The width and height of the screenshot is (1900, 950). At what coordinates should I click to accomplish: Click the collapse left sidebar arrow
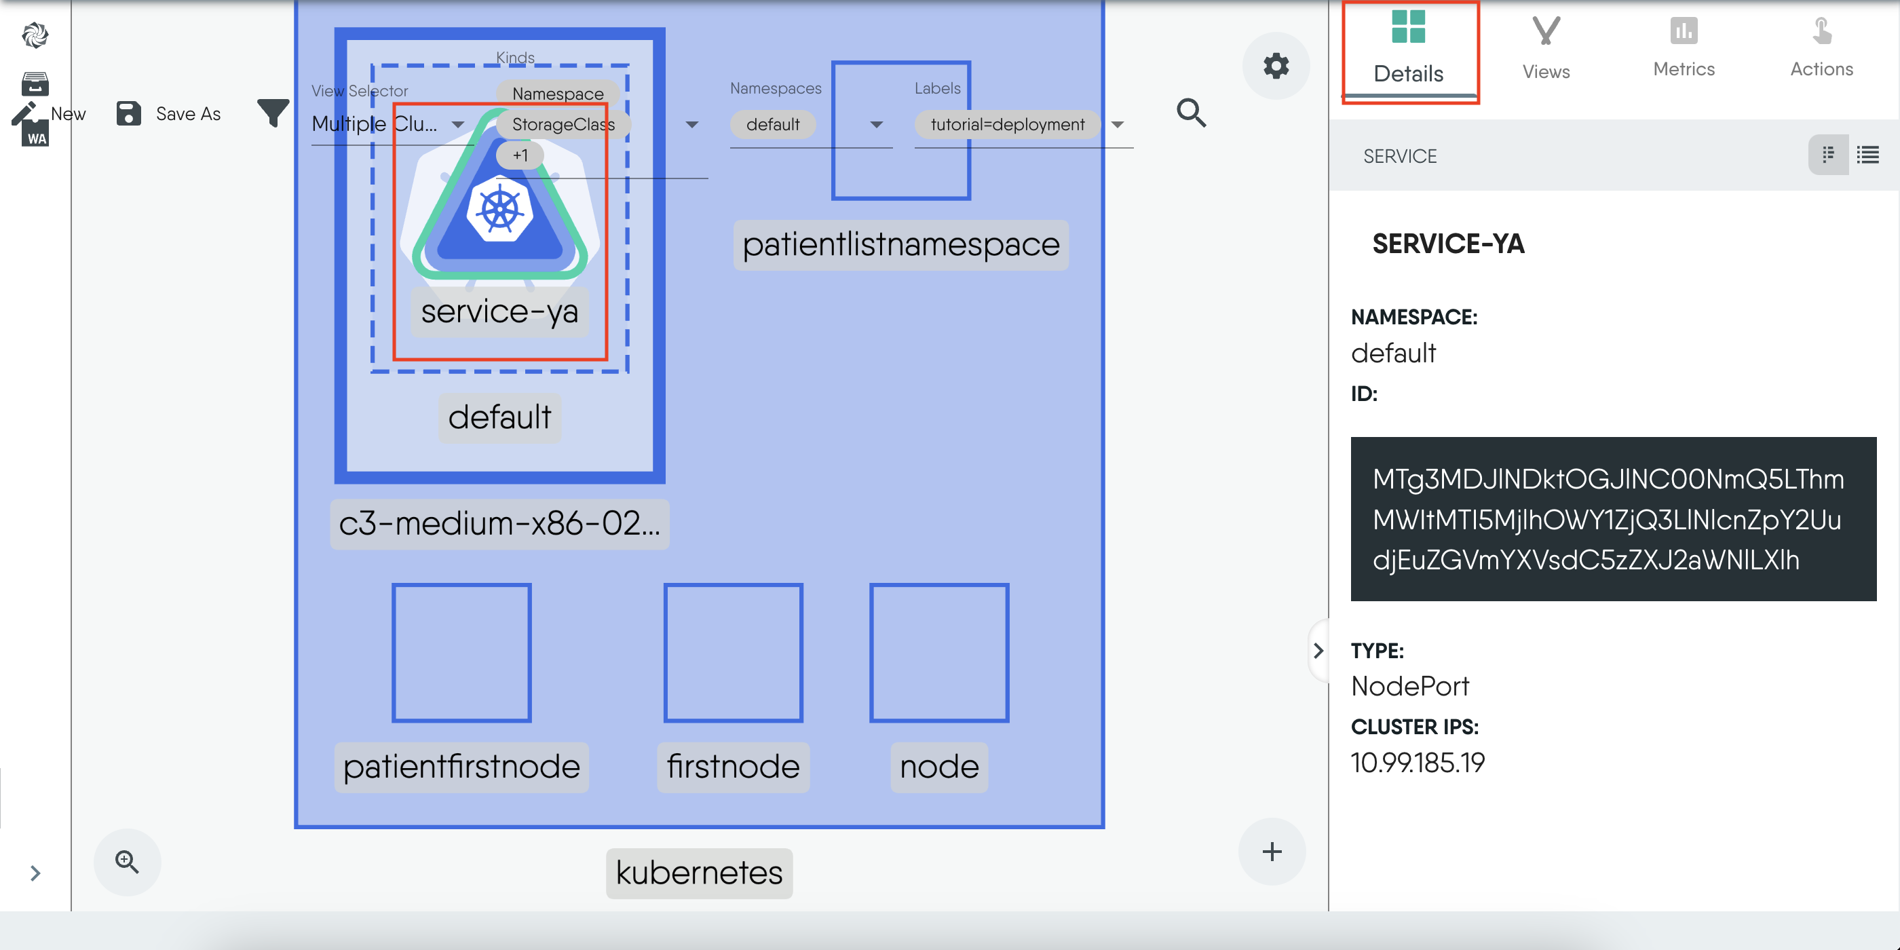pos(34,873)
